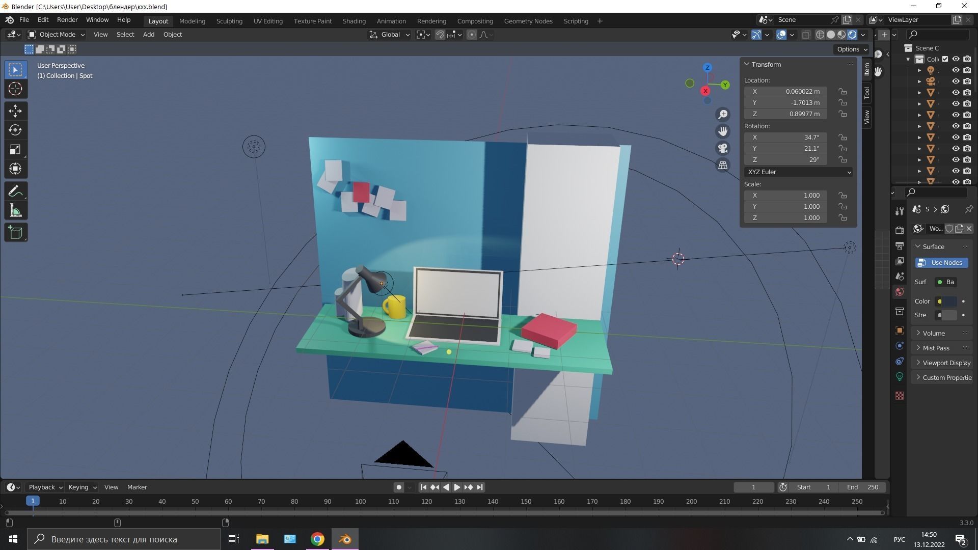
Task: Activate the Scale tool
Action: point(15,149)
